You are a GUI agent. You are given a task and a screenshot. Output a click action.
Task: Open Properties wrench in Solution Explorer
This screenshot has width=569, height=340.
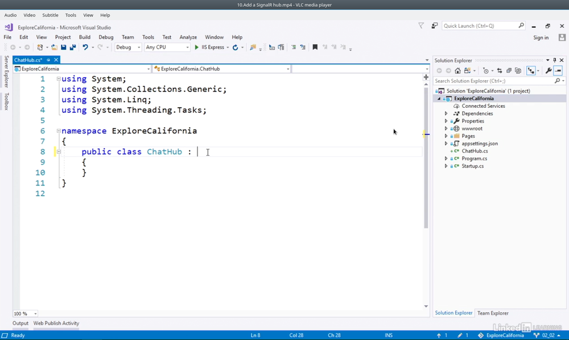coord(548,71)
